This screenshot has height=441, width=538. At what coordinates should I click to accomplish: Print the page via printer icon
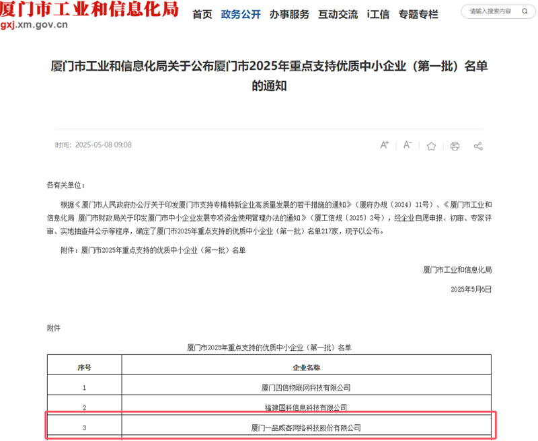(x=455, y=146)
